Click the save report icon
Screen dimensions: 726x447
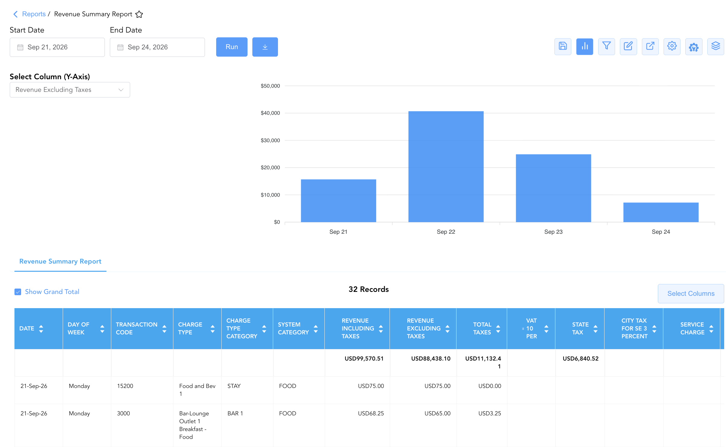coord(563,47)
